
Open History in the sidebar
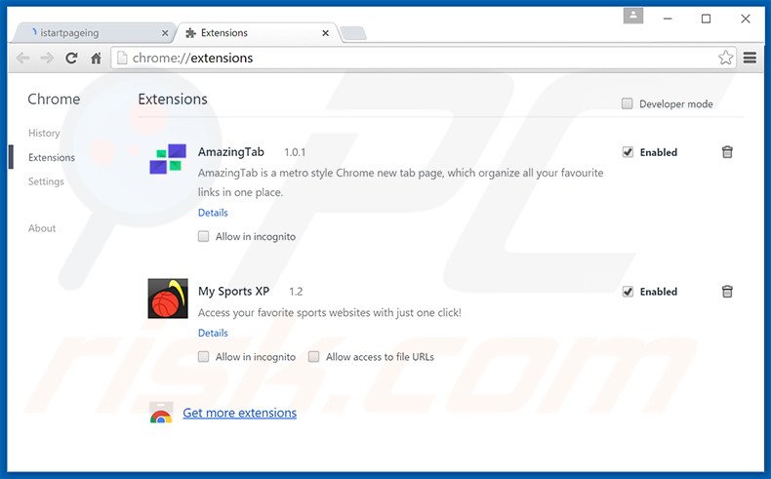click(44, 133)
